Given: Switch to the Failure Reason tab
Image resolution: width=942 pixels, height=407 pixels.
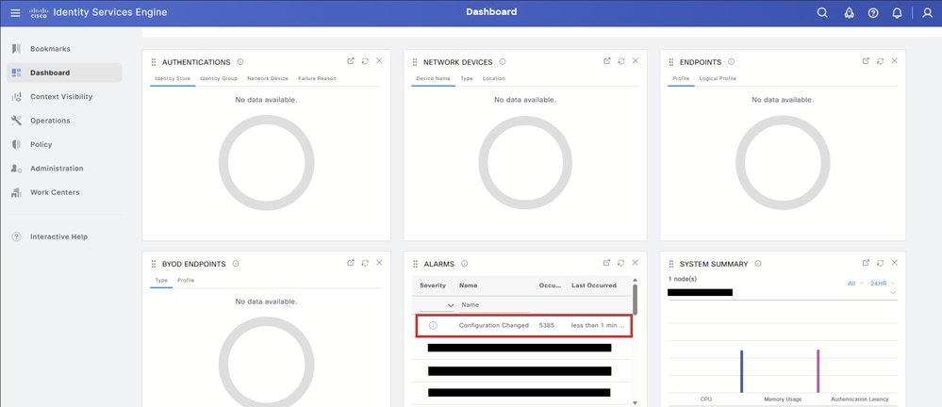Looking at the screenshot, I should point(317,78).
